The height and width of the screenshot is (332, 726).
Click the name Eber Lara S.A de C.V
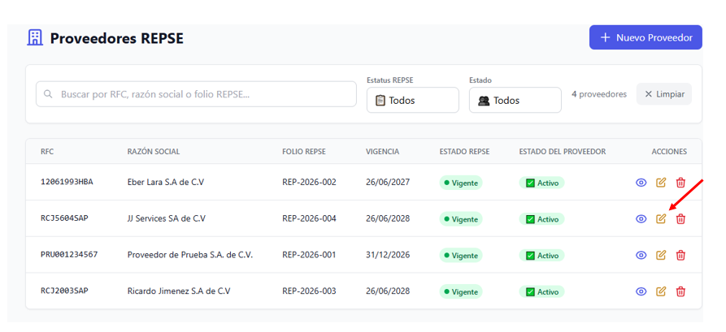tap(165, 182)
